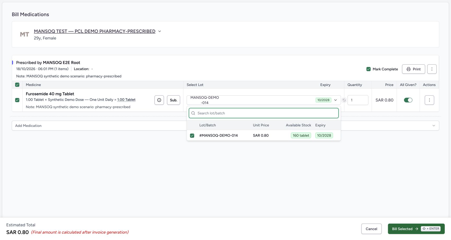Click the Furosemide 40 mg Tablet name
This screenshot has width=451, height=240.
pos(50,94)
